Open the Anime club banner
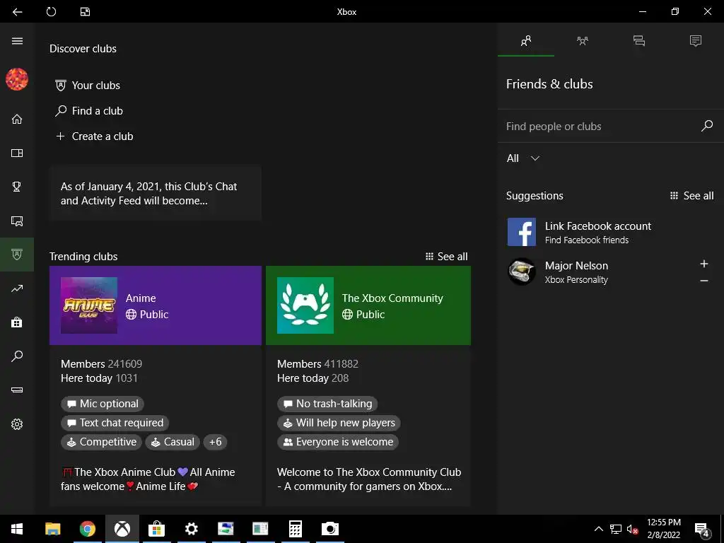The image size is (724, 543). tap(155, 305)
